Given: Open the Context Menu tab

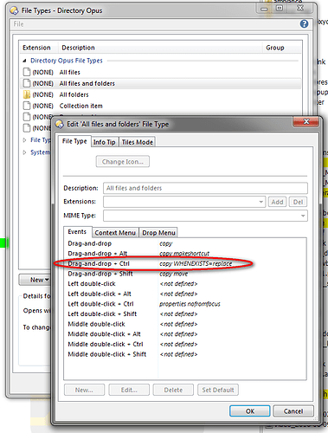Looking at the screenshot, I should point(115,233).
